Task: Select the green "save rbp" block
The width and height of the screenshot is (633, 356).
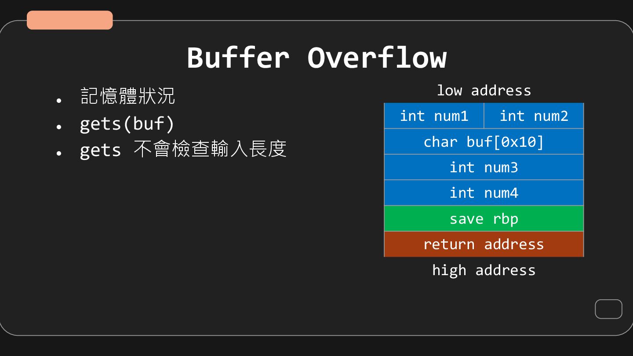Action: [484, 218]
